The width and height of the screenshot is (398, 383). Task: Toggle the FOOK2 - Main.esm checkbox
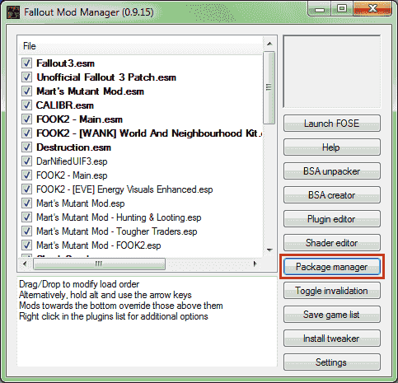point(26,119)
